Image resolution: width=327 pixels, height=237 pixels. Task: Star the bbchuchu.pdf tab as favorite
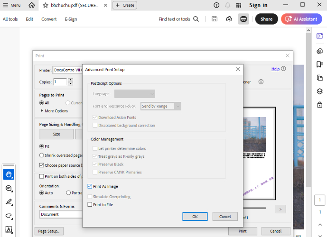pos(45,5)
